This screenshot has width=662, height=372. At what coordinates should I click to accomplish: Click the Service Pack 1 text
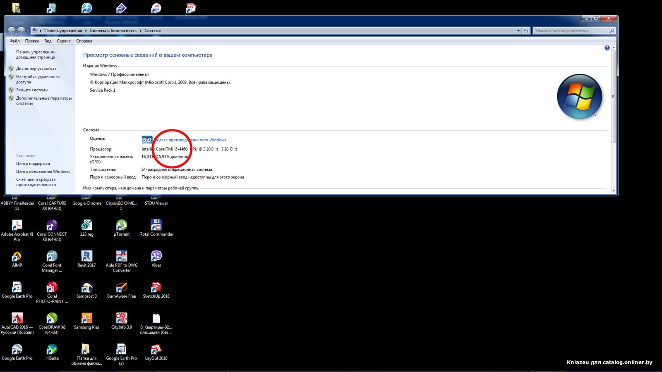click(103, 90)
